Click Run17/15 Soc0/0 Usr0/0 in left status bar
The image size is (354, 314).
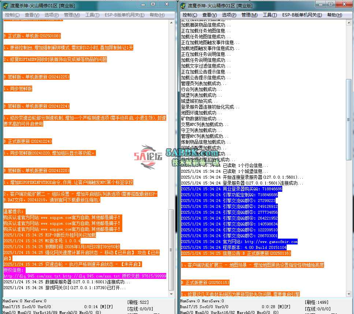27,307
